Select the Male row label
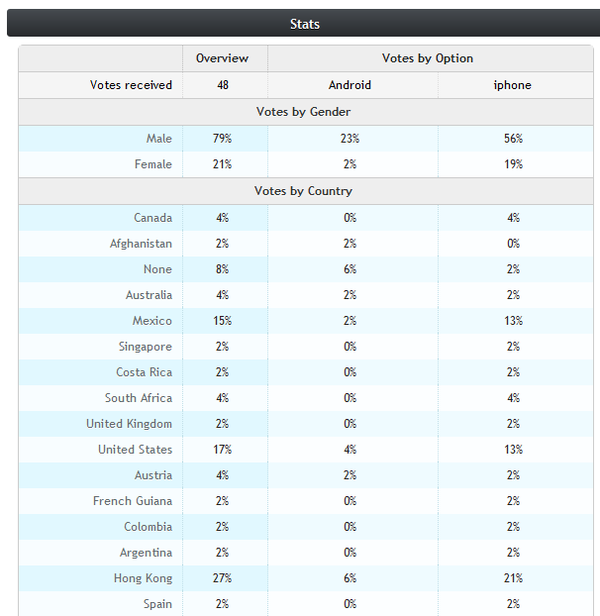Screen dimensions: 600x616 pos(159,139)
